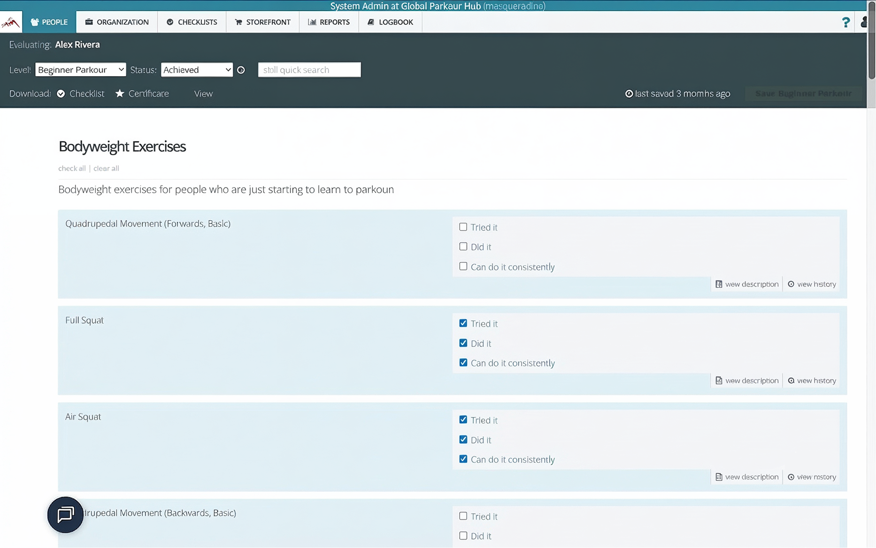
Task: Click the Certificate star icon
Action: (120, 93)
